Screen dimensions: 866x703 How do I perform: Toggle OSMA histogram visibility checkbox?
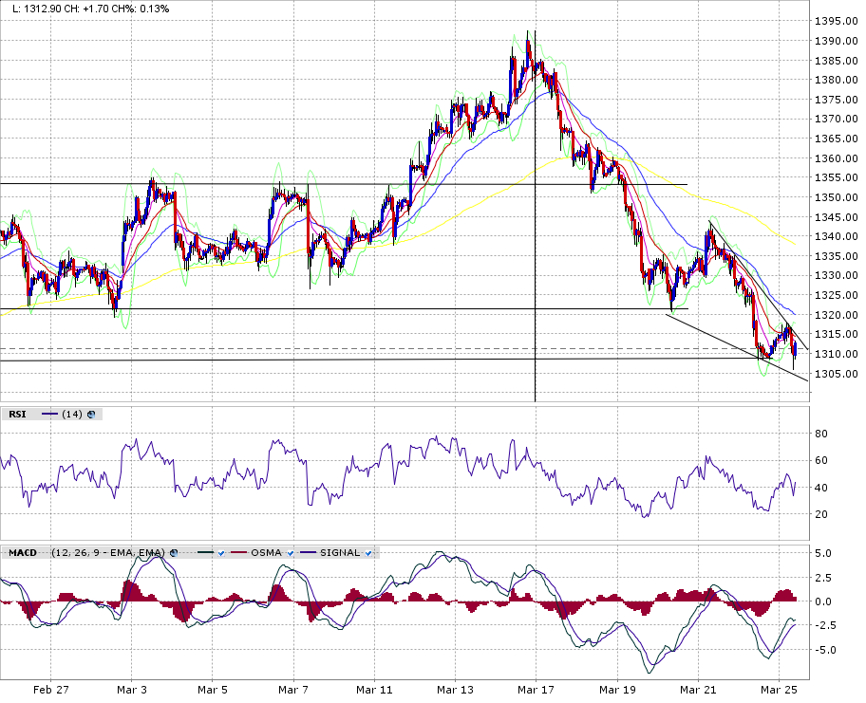(290, 553)
